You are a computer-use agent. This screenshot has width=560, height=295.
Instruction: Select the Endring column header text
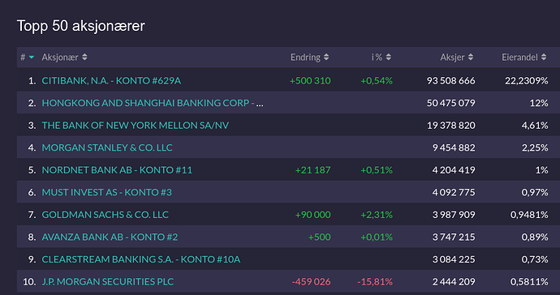(305, 57)
